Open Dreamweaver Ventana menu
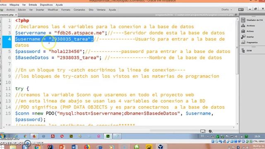 [x=101, y=10]
